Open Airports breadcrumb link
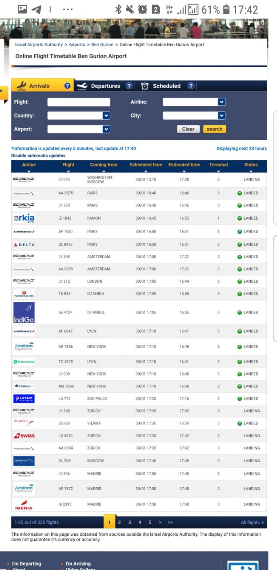The width and height of the screenshot is (277, 570). point(77,45)
